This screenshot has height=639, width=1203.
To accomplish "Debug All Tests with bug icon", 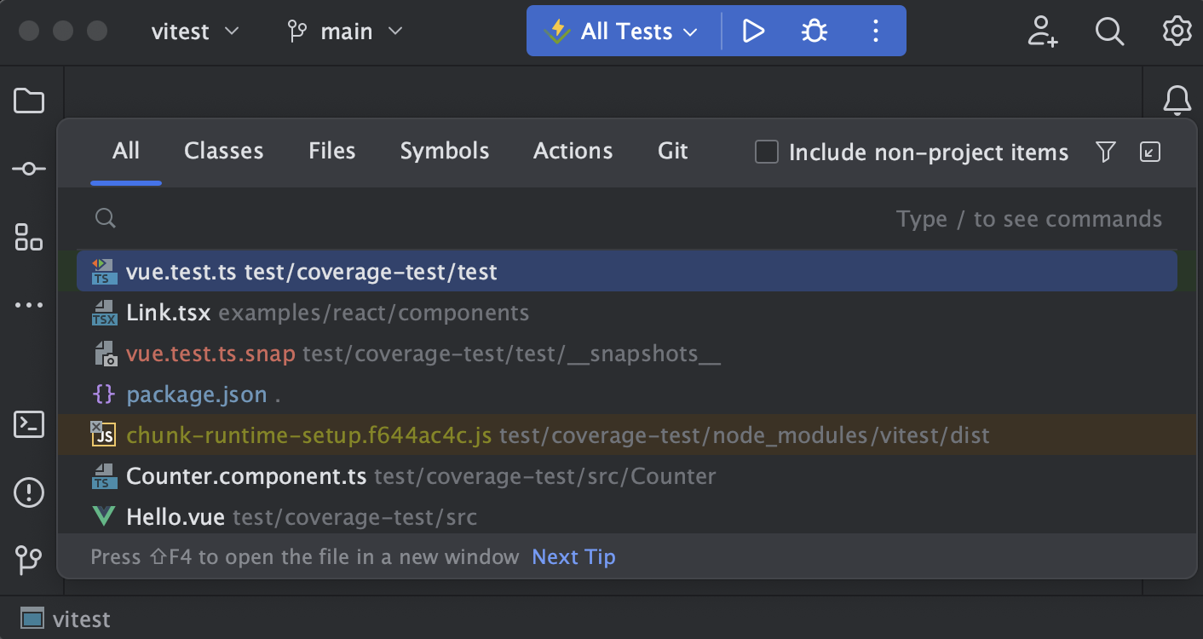I will (x=814, y=32).
